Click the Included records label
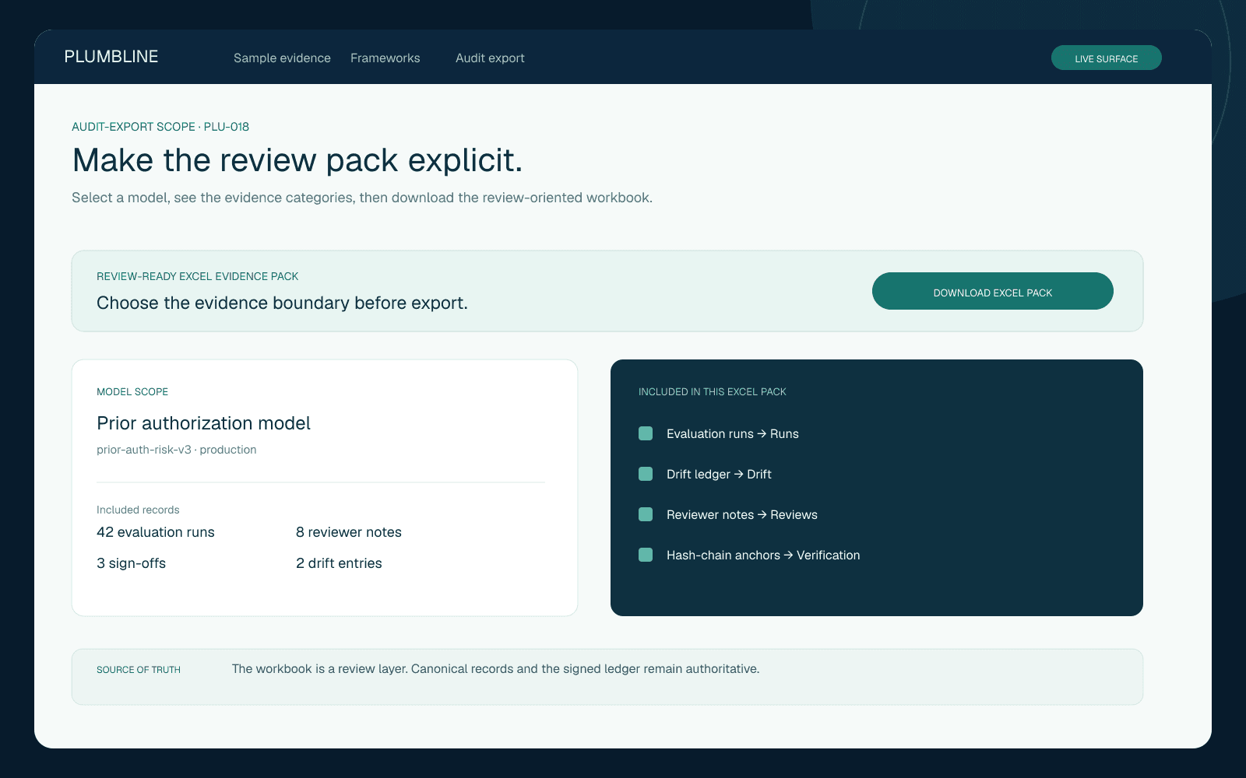This screenshot has width=1246, height=778. click(138, 510)
